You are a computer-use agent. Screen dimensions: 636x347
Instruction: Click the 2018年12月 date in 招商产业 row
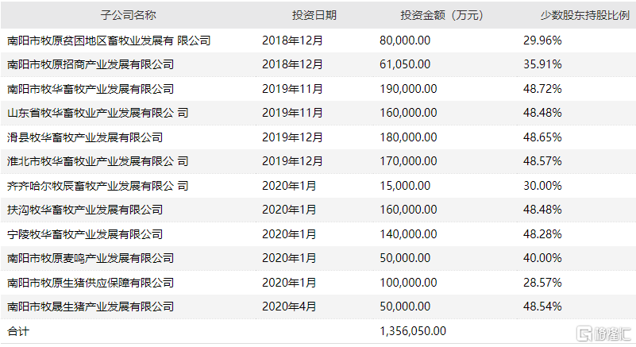click(292, 64)
